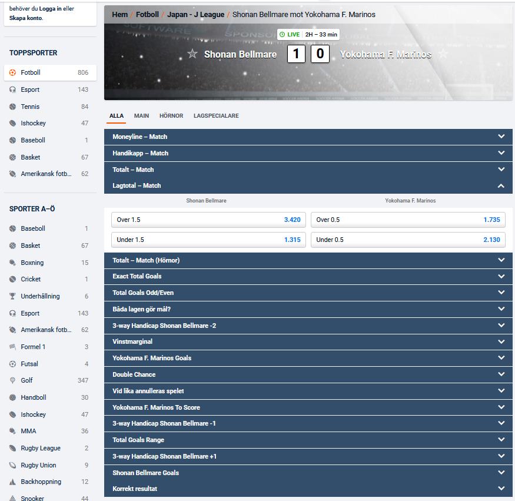The height and width of the screenshot is (501, 515).
Task: Click the Futsal ball icon
Action: 12,364
